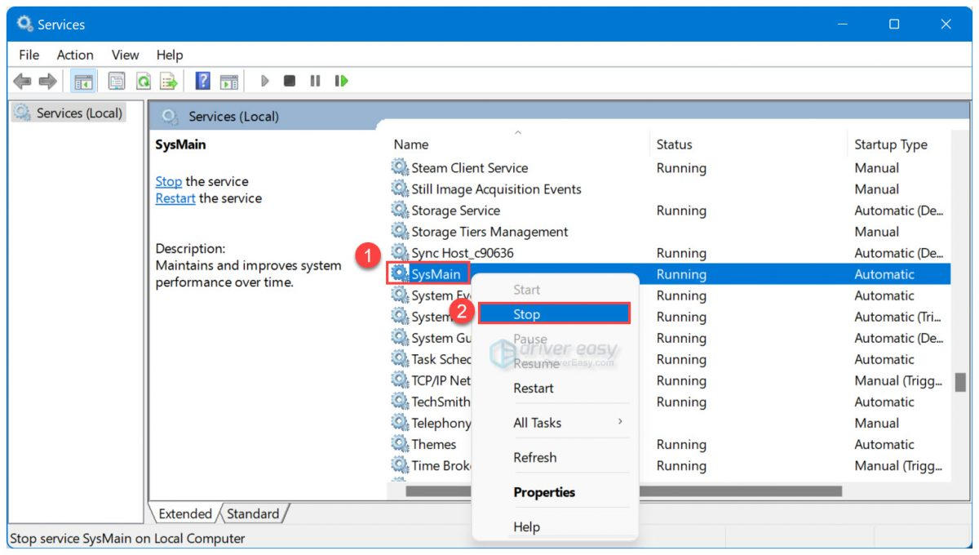The image size is (979, 555).
Task: Click the Restart Service toolbar icon
Action: (340, 80)
